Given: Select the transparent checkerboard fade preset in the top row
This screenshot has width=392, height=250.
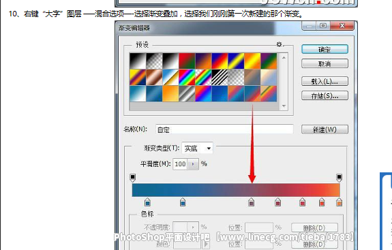Looking at the screenshot, I should point(154,61).
